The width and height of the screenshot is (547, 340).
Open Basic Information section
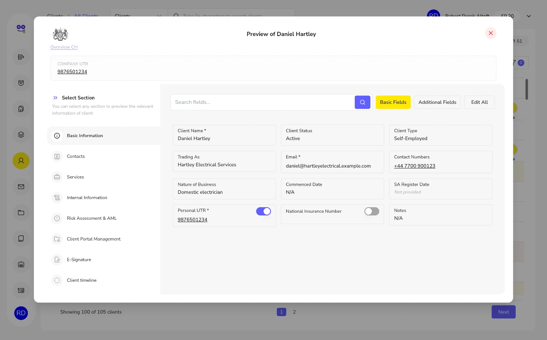(x=104, y=136)
